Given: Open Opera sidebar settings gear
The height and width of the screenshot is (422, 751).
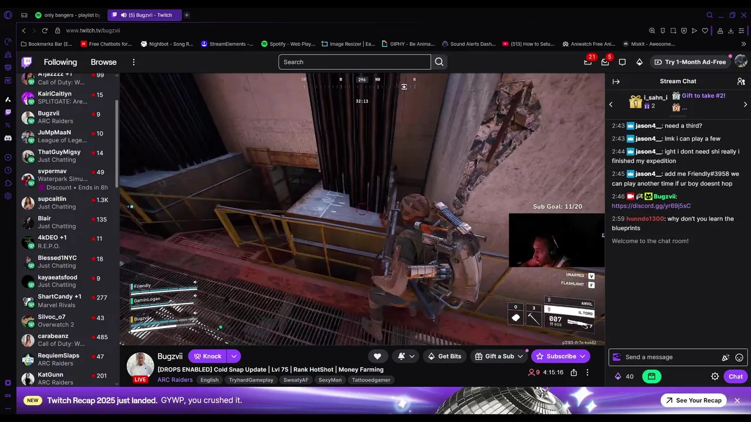Looking at the screenshot, I should point(8,196).
